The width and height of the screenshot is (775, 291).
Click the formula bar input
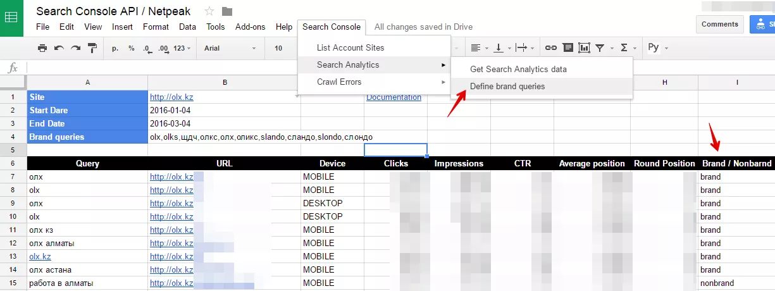[400, 68]
